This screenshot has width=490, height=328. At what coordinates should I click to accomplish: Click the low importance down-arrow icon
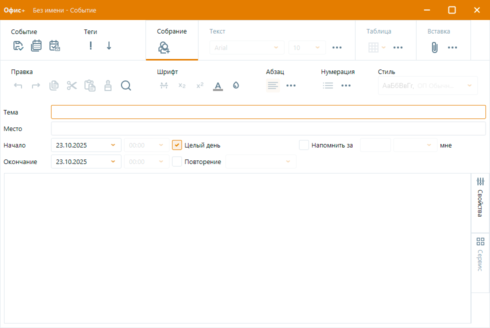pos(108,45)
